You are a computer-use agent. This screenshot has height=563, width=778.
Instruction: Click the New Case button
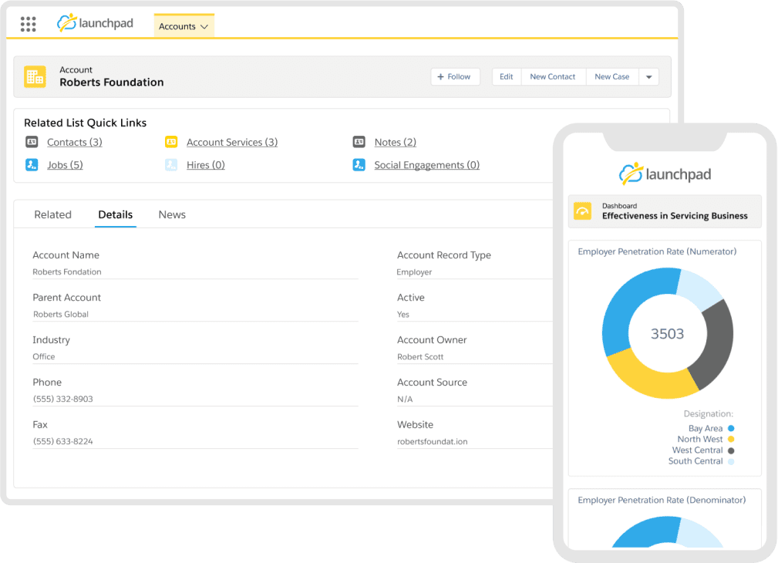pos(611,77)
